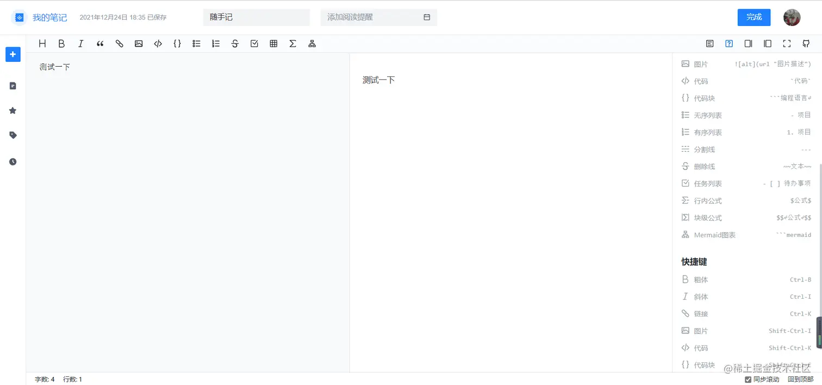Select 粗体 Ctrl-B shortcut entry

pyautogui.click(x=746, y=280)
